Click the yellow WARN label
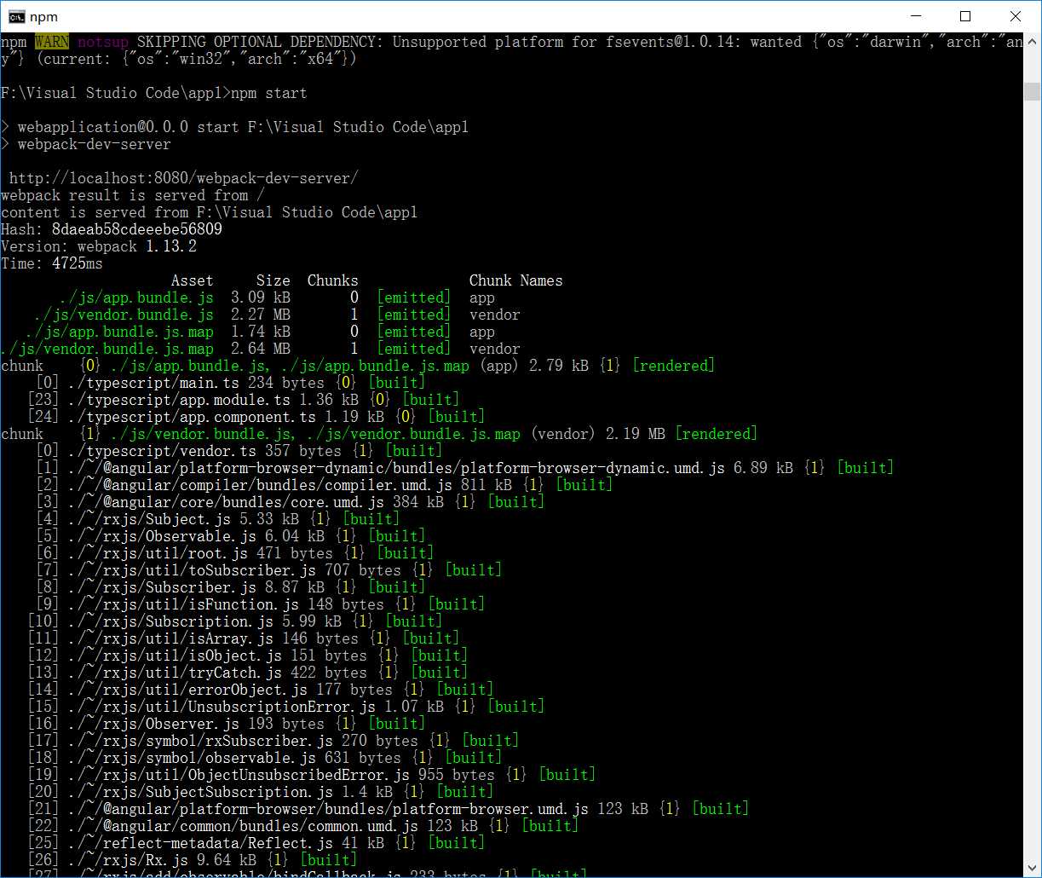This screenshot has width=1042, height=878. pos(51,42)
